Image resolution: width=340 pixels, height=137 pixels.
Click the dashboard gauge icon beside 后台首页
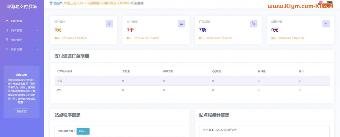click(x=7, y=21)
